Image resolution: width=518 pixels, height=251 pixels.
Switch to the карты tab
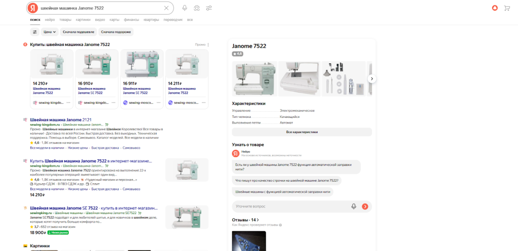(x=114, y=20)
